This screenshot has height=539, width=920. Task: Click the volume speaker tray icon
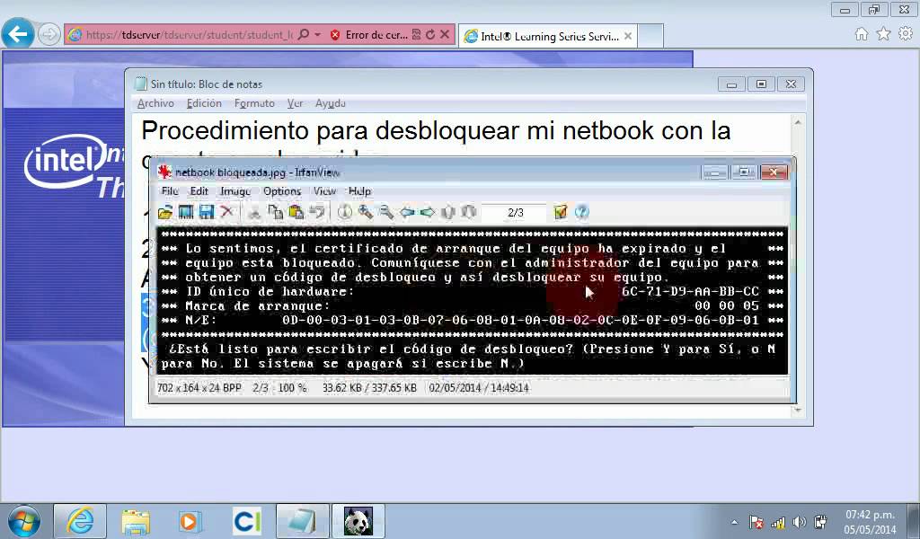tap(799, 522)
